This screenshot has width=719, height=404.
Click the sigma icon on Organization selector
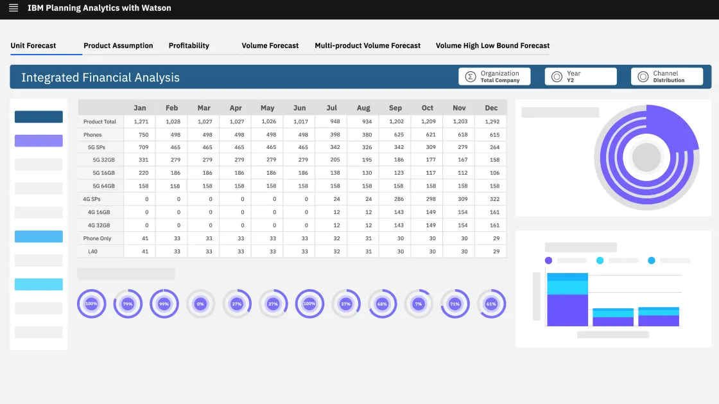(471, 76)
